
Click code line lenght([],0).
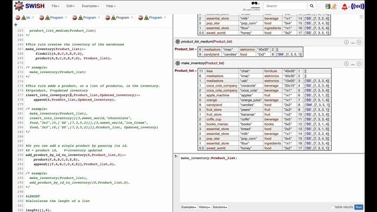tap(38, 210)
